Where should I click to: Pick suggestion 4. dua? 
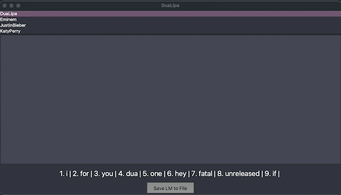[x=128, y=174]
